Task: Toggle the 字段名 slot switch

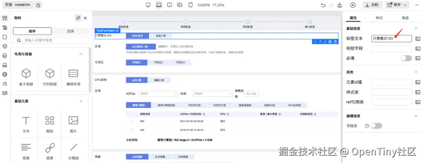Action: 376,126
